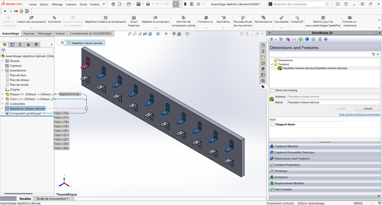Open the user login account icon
Screen dimensions: 382x205
tap(338, 4)
